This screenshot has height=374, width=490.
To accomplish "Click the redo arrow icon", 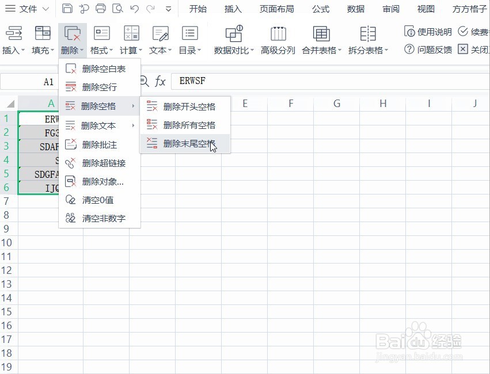I will 151,9.
